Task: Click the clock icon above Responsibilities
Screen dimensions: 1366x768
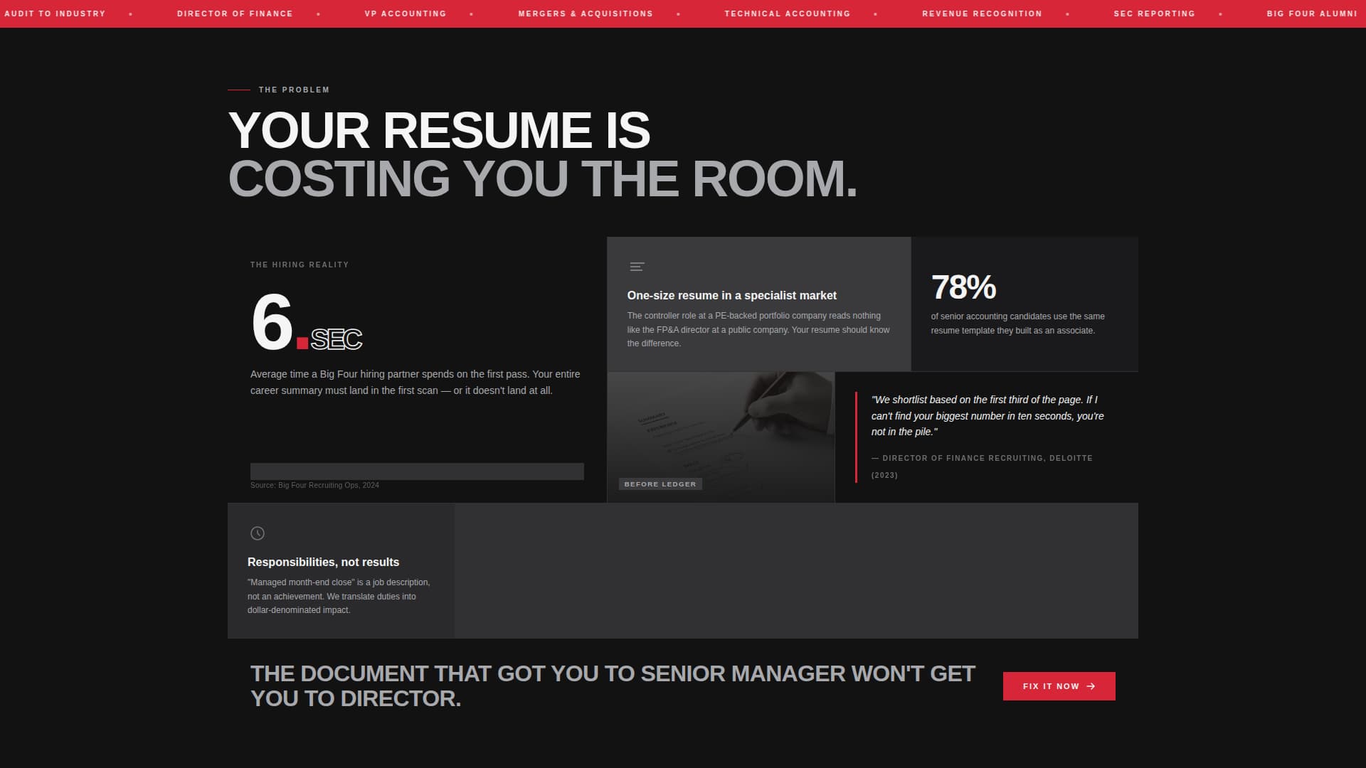Action: coord(258,533)
